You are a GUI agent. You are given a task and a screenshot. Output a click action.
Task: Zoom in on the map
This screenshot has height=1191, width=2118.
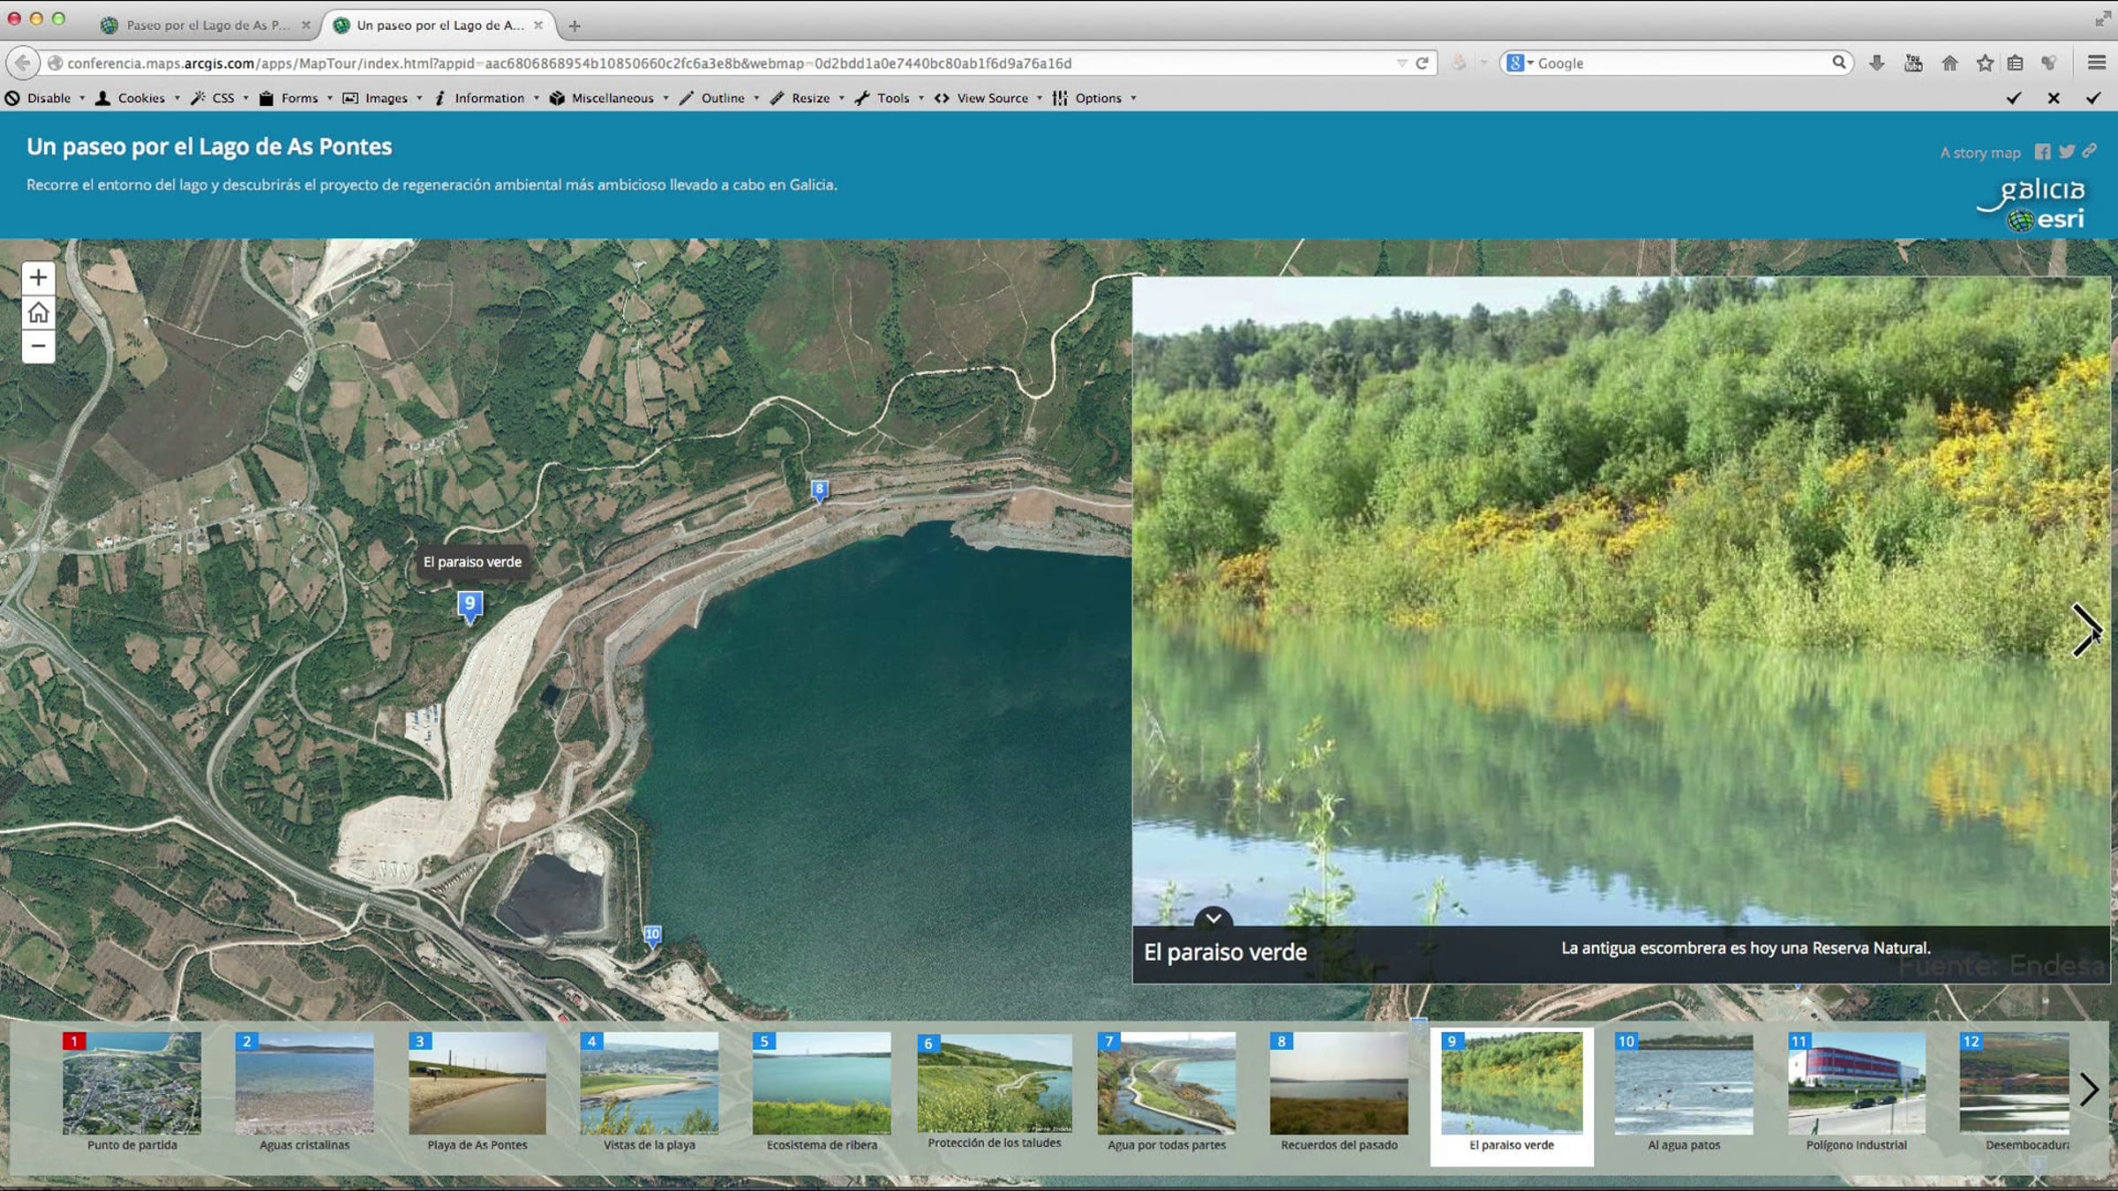coord(38,278)
